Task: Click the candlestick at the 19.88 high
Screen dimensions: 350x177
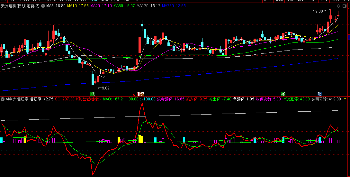Action: (330, 17)
